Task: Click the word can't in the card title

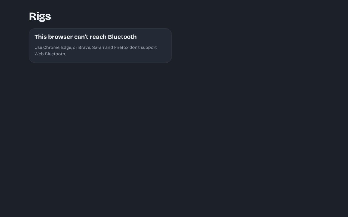Action: point(81,37)
